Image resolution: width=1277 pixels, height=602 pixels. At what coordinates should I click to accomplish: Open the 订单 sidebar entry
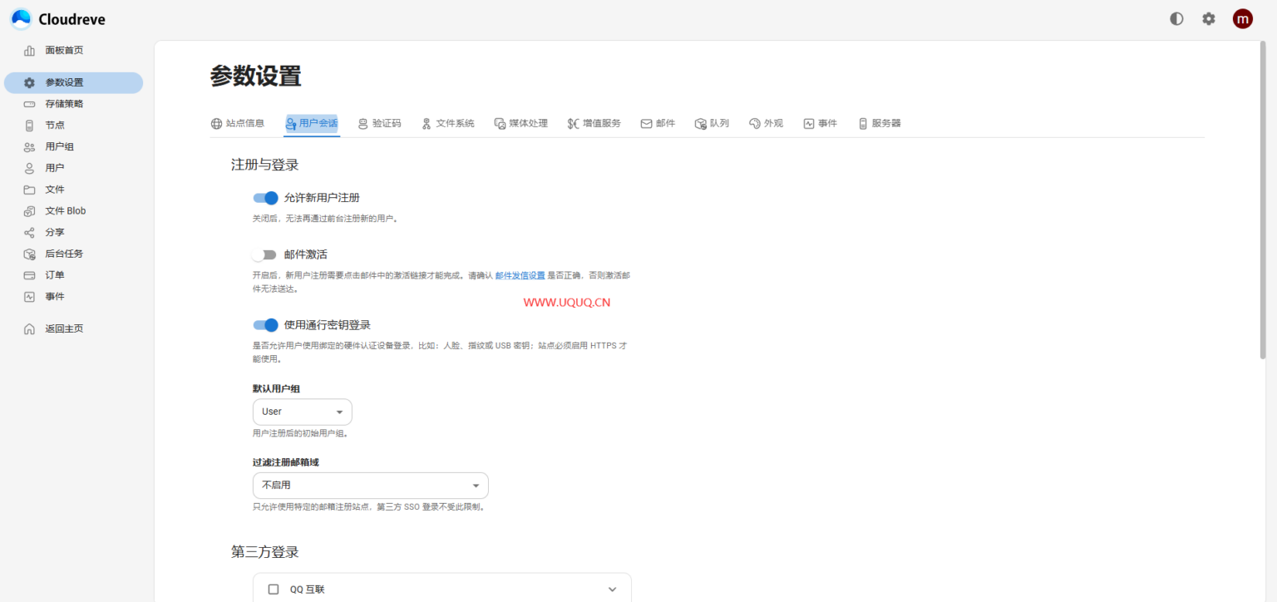coord(73,275)
